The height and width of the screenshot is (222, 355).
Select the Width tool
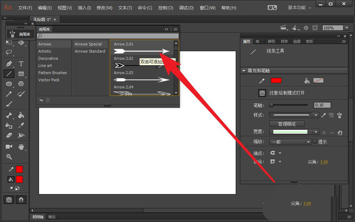(x=21, y=135)
